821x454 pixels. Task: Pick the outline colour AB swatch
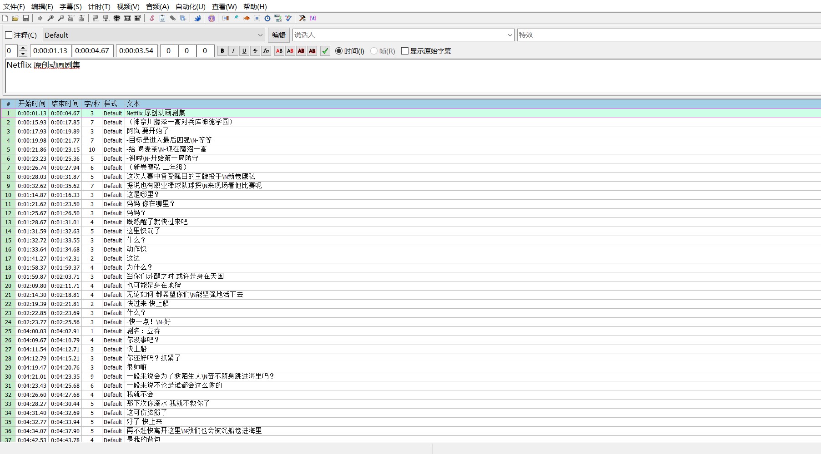[x=301, y=51]
